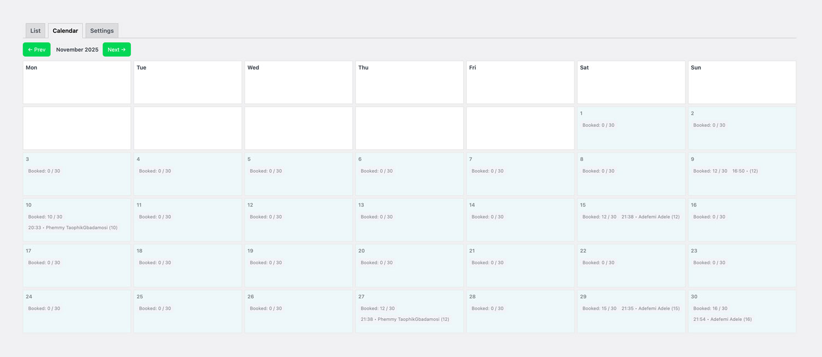Open the 21:38 Phemmy TaophikGbadamosi (12) booking
Screen dimensions: 822x357
[404, 319]
